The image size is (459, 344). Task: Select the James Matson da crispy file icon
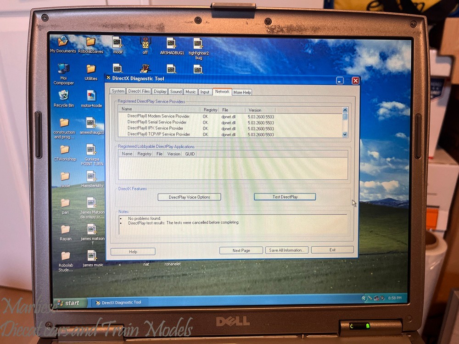pos(92,203)
